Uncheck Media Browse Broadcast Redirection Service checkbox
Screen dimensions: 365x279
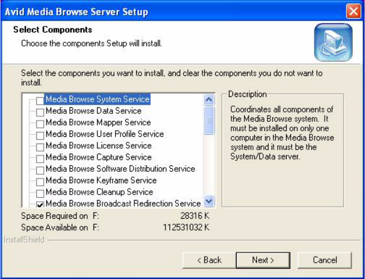(x=40, y=205)
